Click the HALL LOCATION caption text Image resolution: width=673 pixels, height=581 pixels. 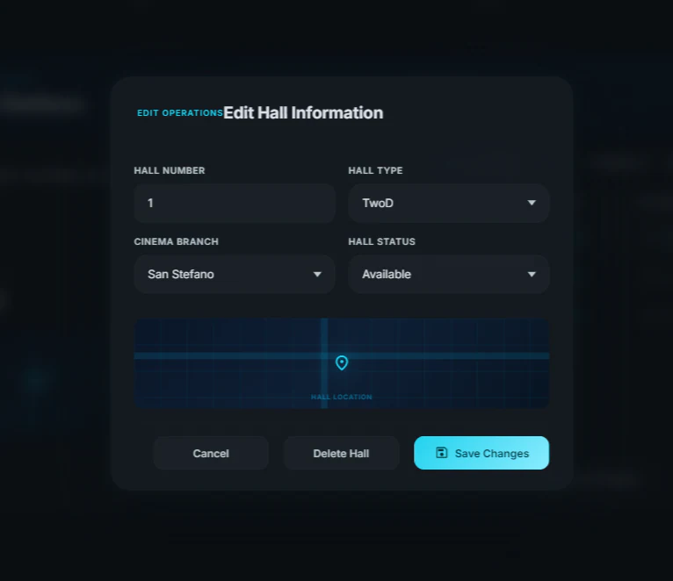coord(342,397)
